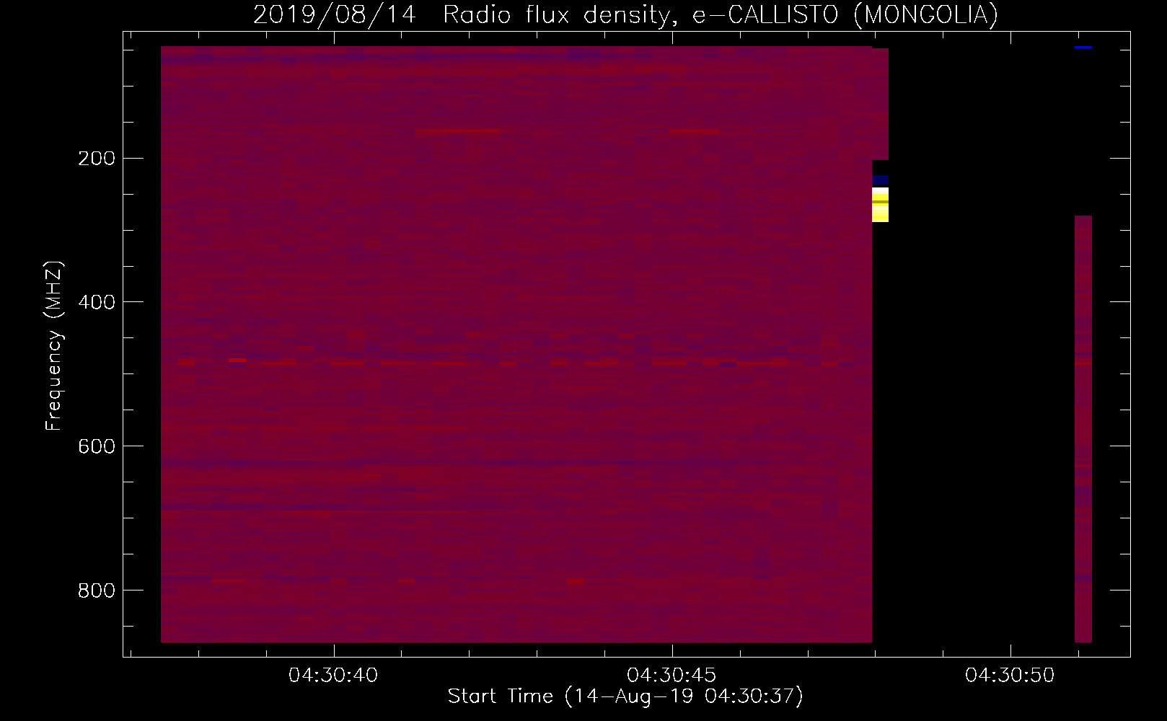Image resolution: width=1167 pixels, height=721 pixels.
Task: Click the '04:30:40' time tick label
Action: pyautogui.click(x=333, y=675)
